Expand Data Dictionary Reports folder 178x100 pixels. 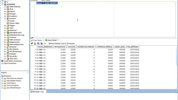(2, 78)
